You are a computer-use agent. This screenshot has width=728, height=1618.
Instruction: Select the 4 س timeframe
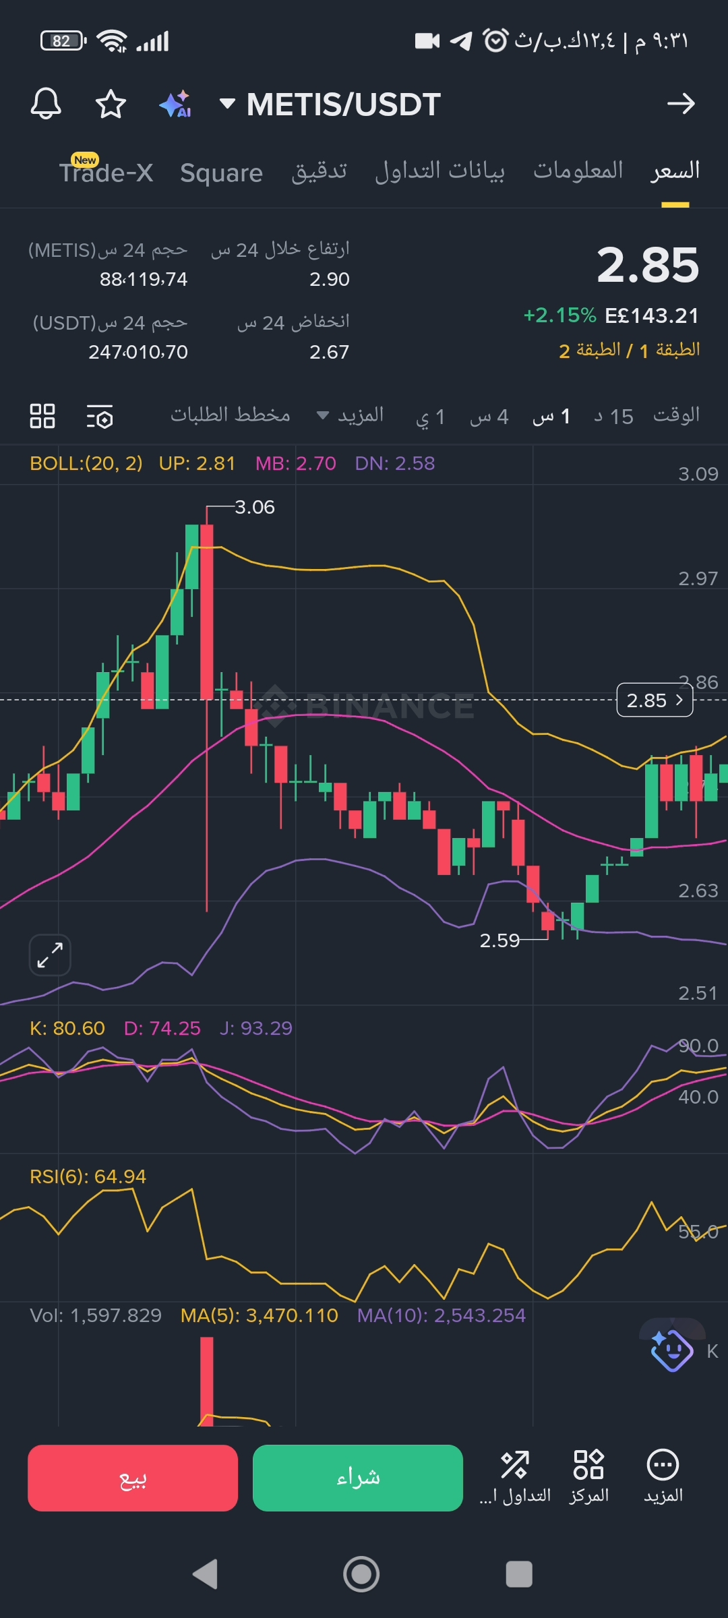(x=489, y=417)
